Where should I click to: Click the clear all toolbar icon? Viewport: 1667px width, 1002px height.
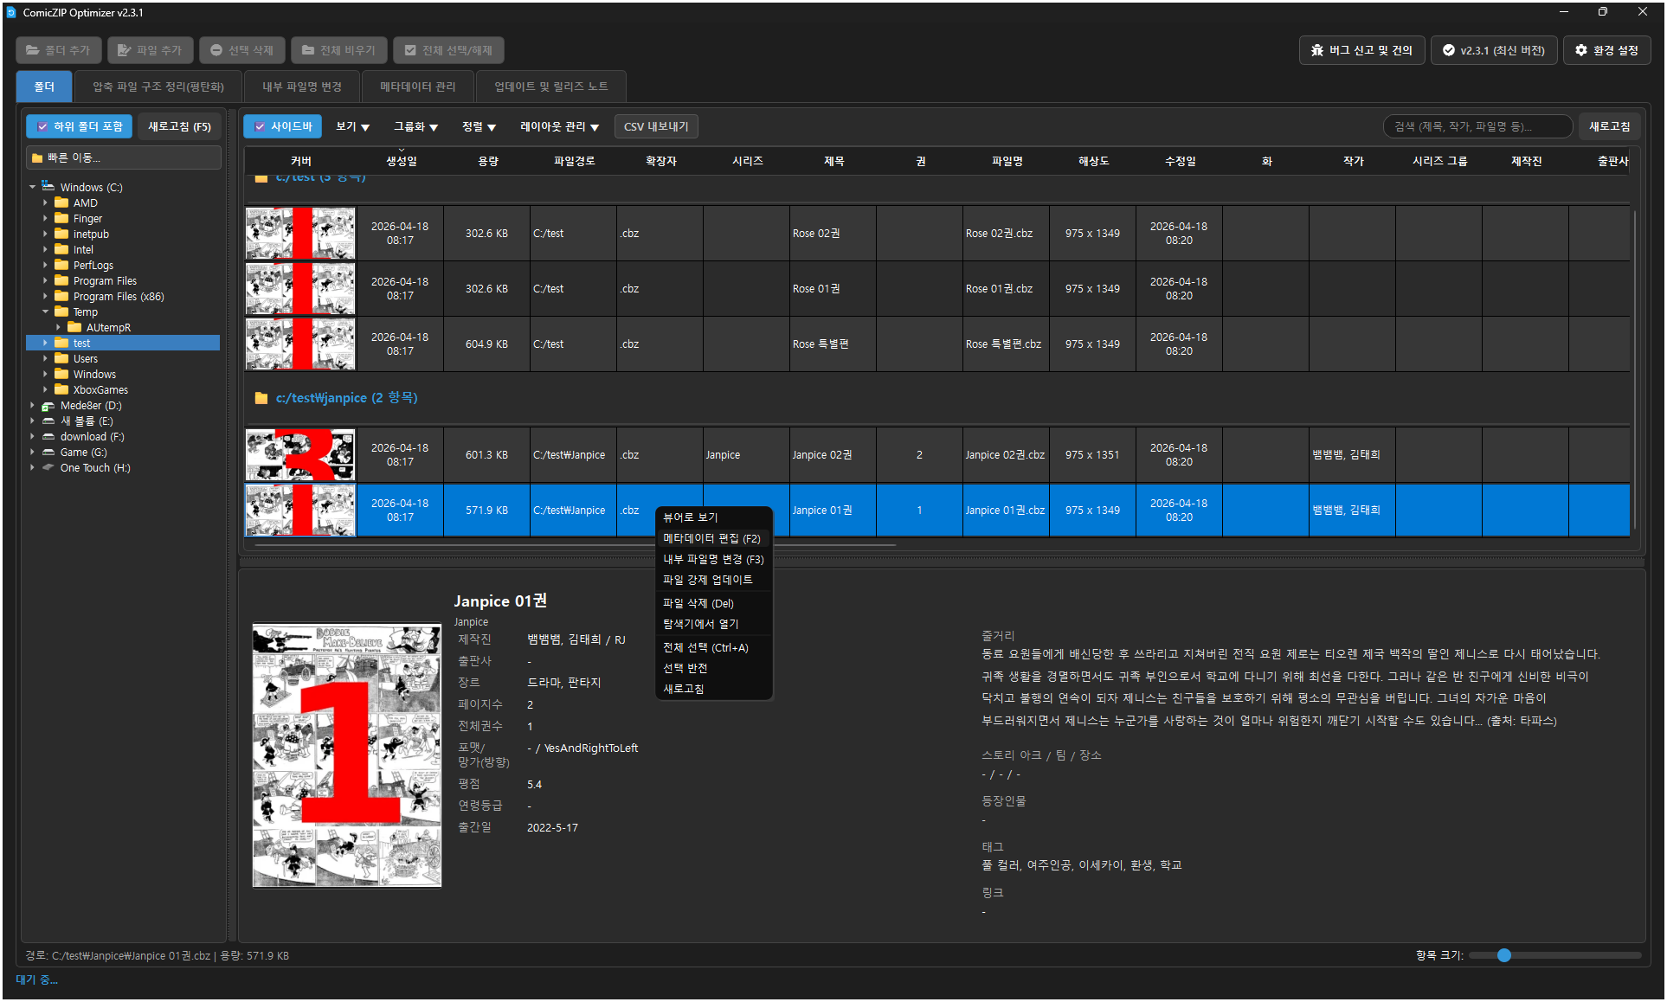pyautogui.click(x=308, y=50)
